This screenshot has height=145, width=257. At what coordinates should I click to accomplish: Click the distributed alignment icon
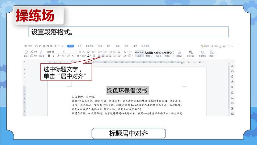pyautogui.click(x=114, y=56)
